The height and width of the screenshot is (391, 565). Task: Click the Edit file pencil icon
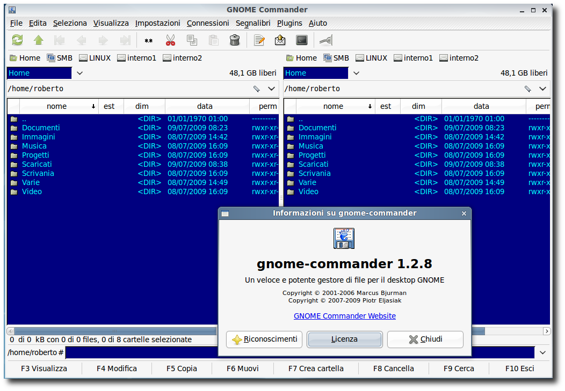(x=259, y=40)
